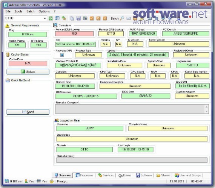Click the BIOS-Version 7309MS value

coord(86,96)
